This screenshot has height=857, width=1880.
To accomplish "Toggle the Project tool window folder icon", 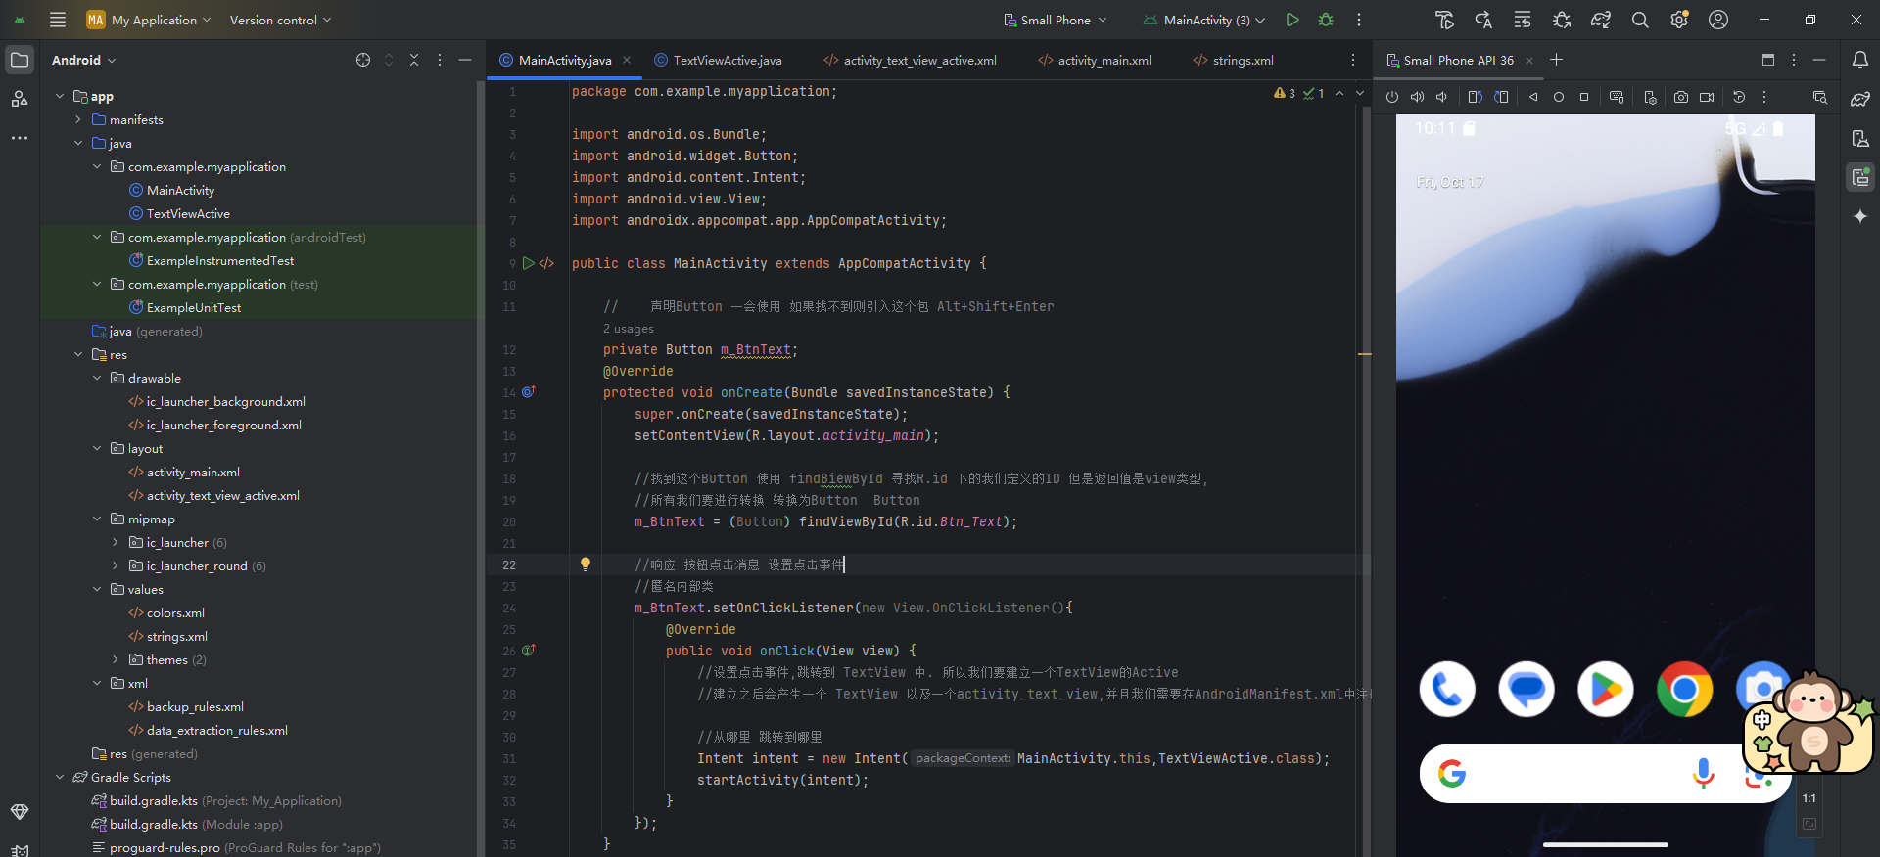I will pyautogui.click(x=20, y=60).
